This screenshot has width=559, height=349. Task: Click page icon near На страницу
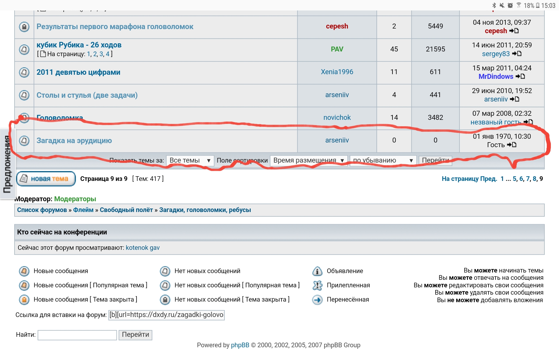tap(43, 54)
